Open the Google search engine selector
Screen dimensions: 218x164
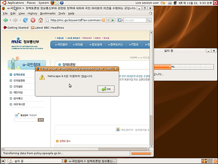[x=120, y=20]
